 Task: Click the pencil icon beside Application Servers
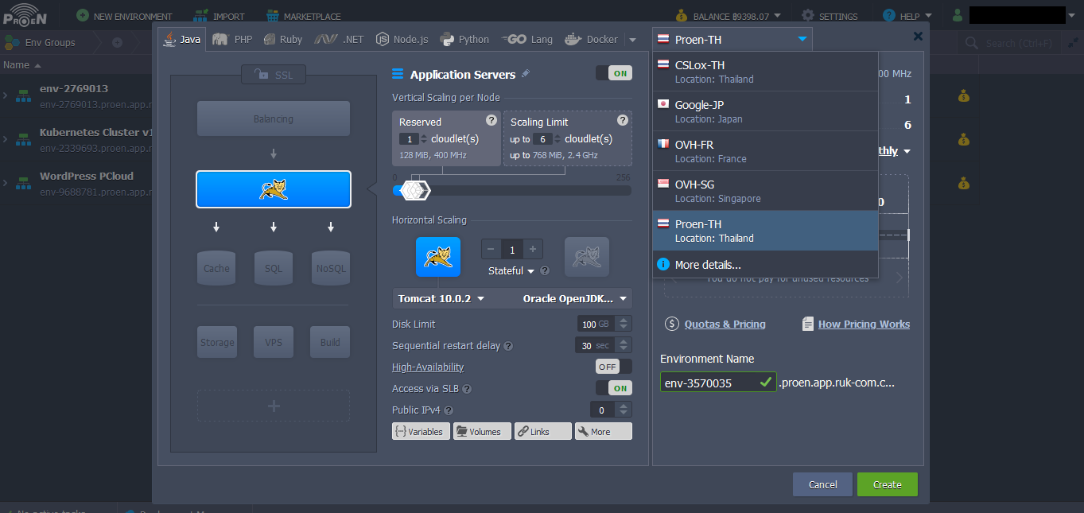(x=526, y=74)
